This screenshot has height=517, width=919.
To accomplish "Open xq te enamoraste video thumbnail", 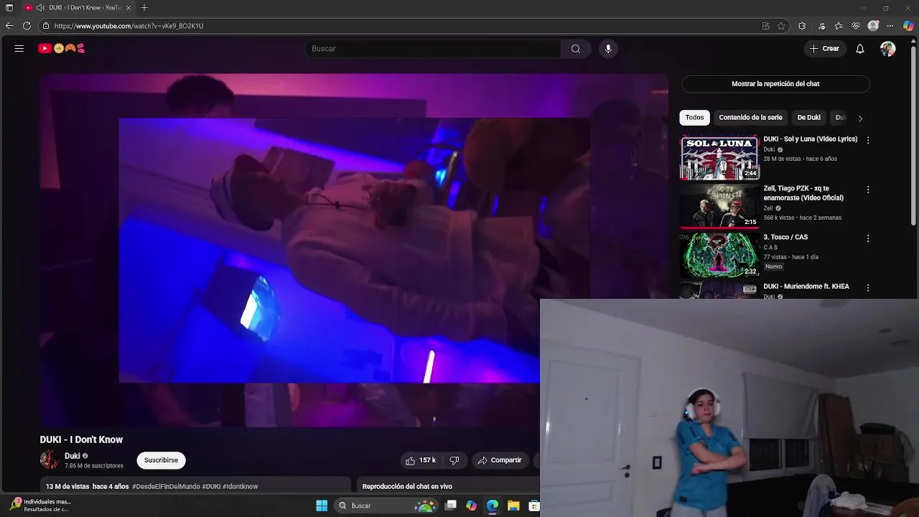I will (x=719, y=207).
